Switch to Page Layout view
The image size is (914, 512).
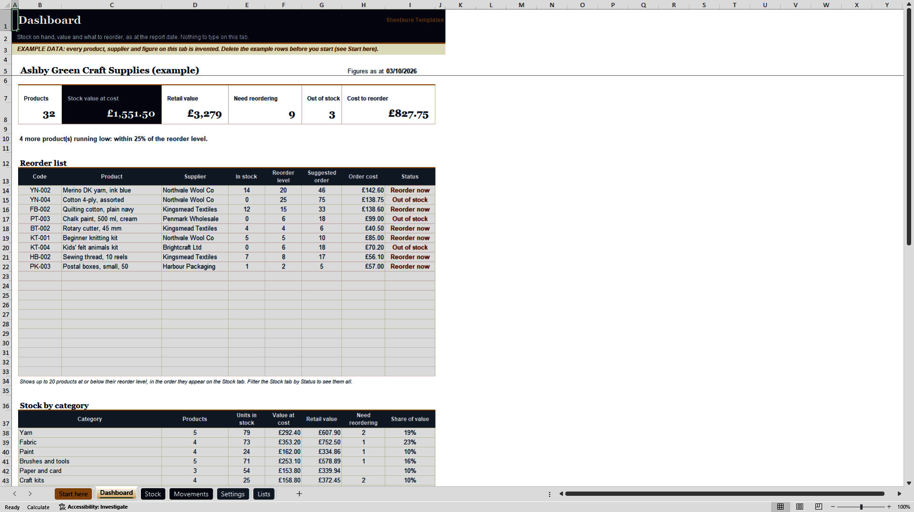(800, 507)
